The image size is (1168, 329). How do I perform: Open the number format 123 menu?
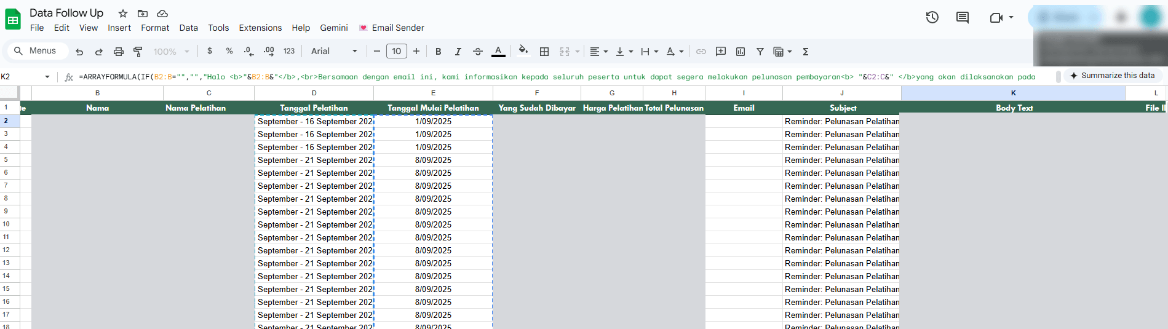pos(289,51)
